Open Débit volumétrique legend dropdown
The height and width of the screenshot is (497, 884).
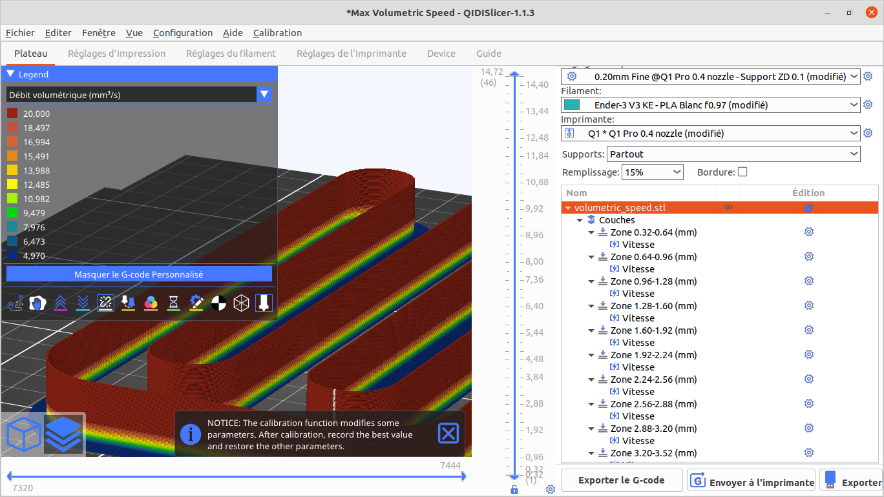139,95
